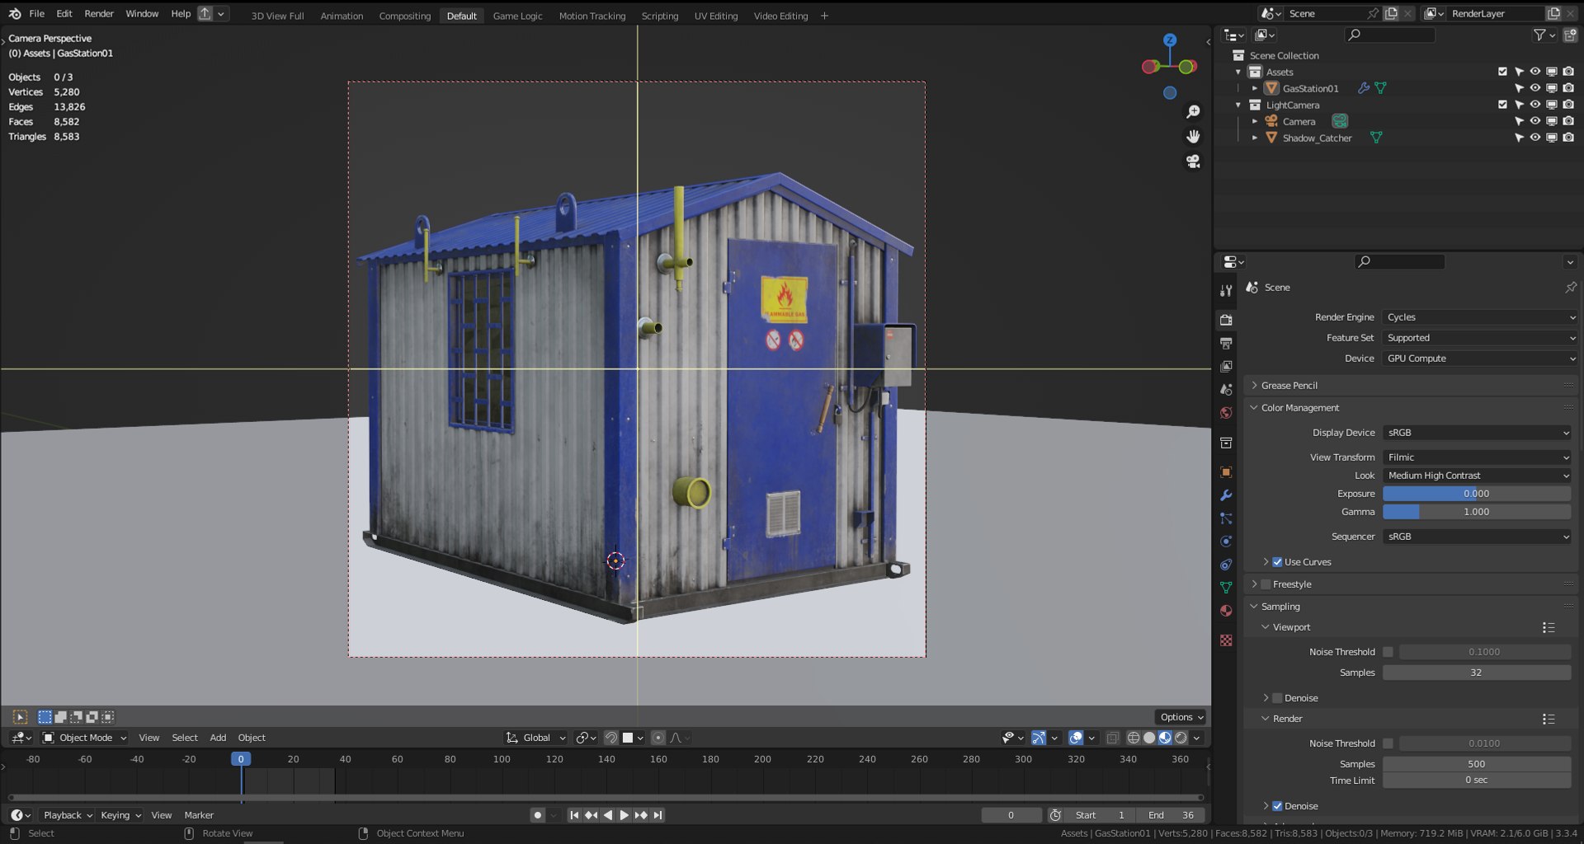1584x844 pixels.
Task: Open the Render properties tab icon
Action: point(1226,320)
